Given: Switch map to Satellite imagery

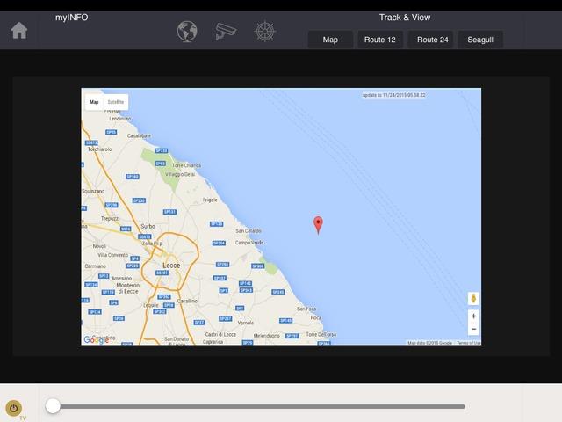Looking at the screenshot, I should click(115, 103).
